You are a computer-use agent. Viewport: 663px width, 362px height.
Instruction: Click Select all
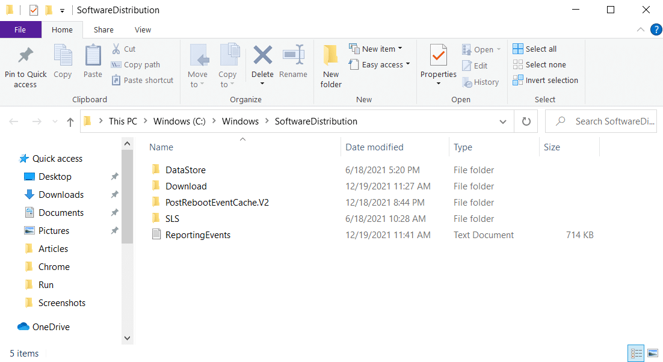click(534, 48)
